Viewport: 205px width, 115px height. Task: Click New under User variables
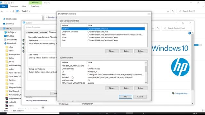point(112,51)
